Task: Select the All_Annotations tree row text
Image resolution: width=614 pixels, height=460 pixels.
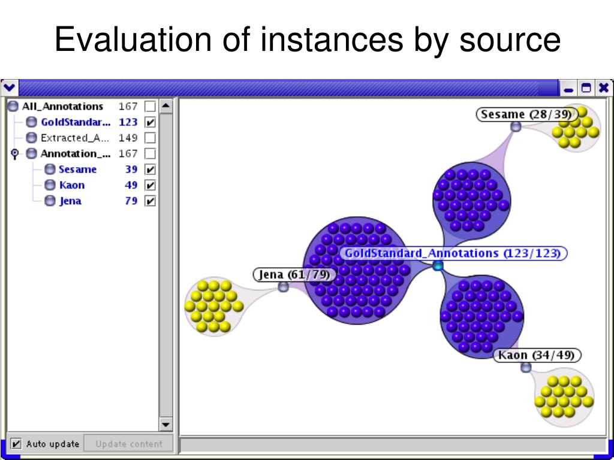Action: 62,107
